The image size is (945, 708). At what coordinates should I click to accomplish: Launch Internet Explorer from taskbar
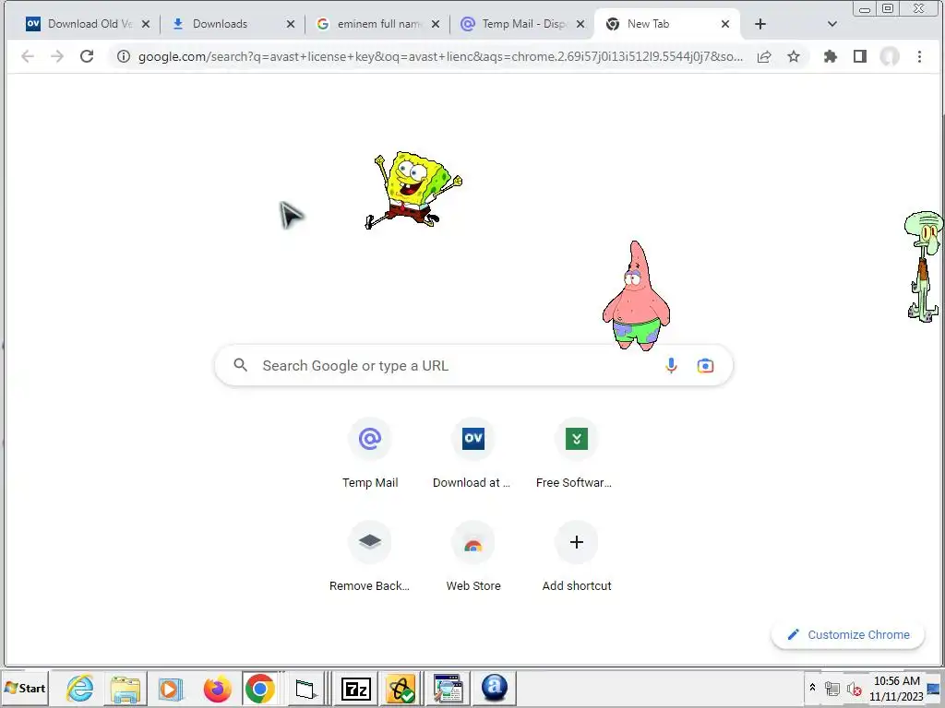point(80,688)
